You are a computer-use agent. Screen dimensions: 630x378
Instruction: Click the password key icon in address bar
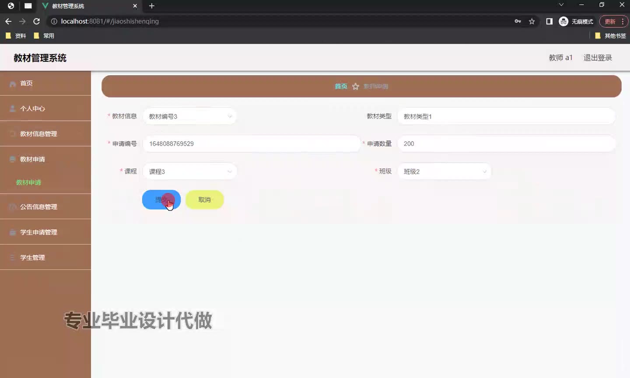click(518, 21)
